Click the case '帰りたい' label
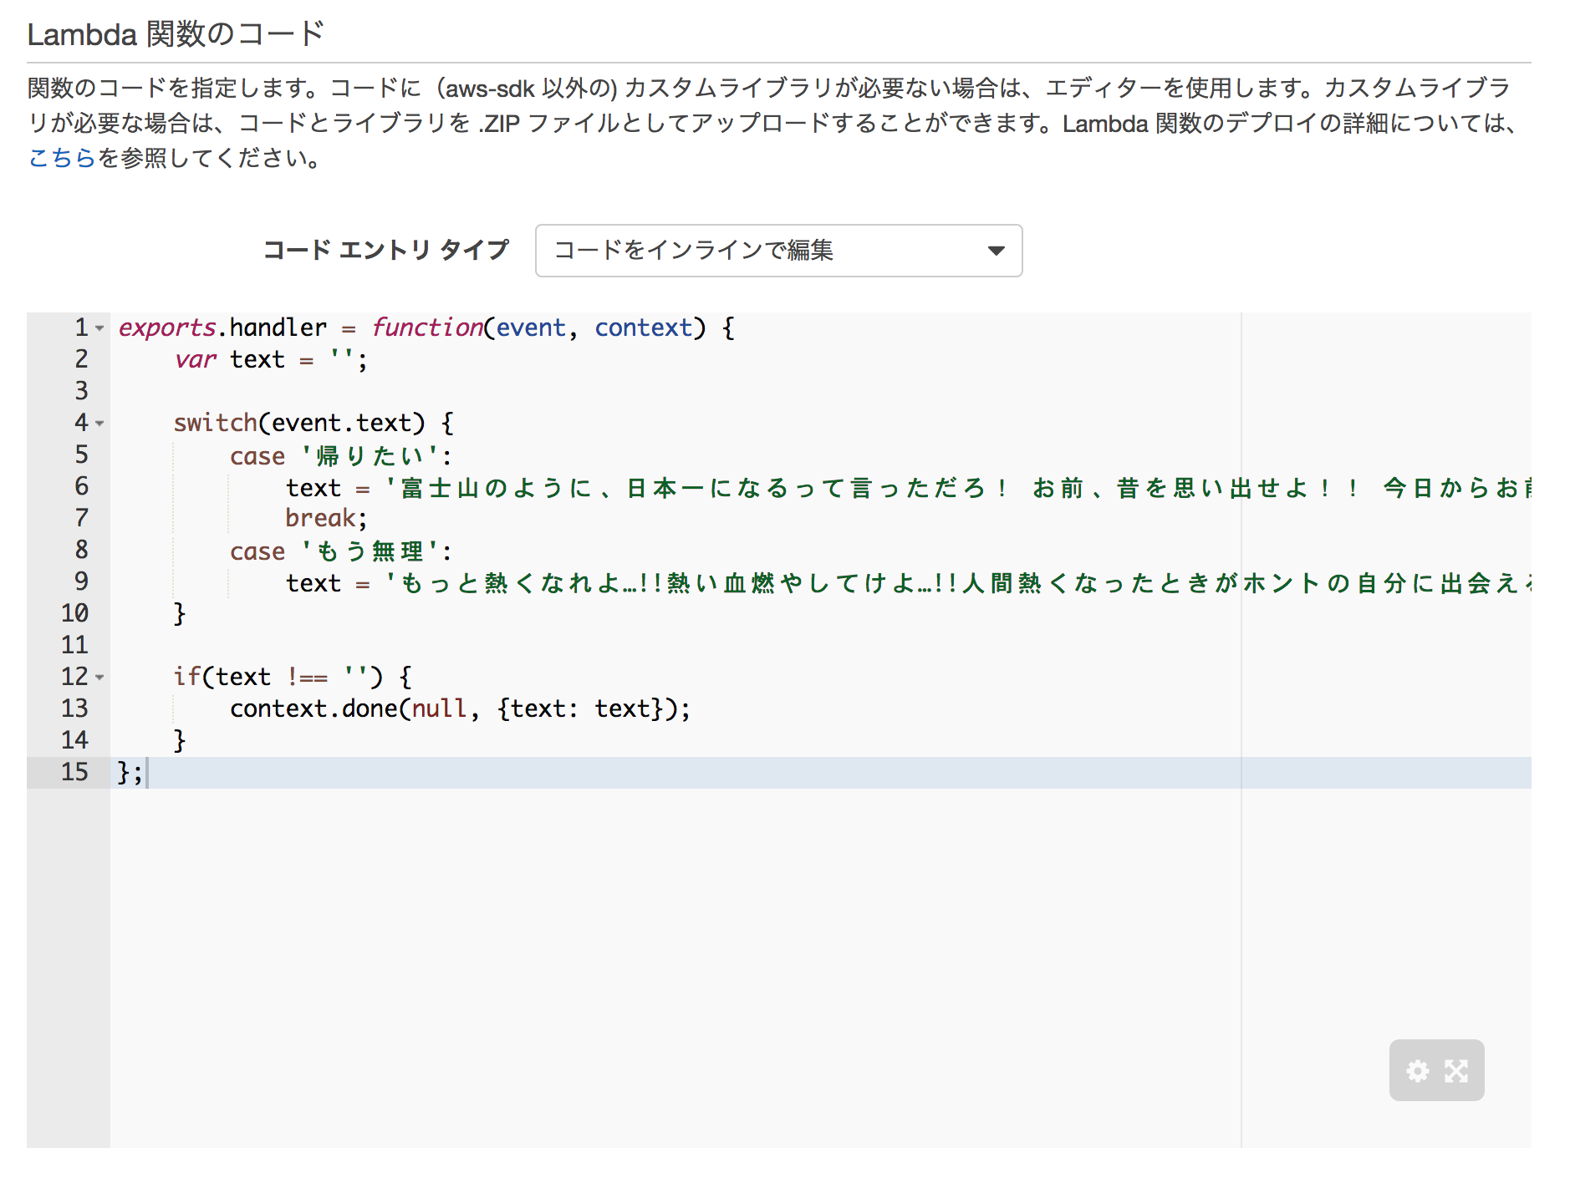The width and height of the screenshot is (1570, 1178). (x=341, y=455)
